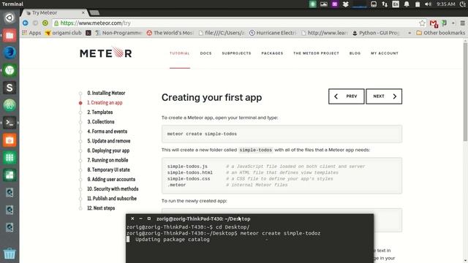Click the Meteor logo
468x263 pixels.
click(105, 53)
